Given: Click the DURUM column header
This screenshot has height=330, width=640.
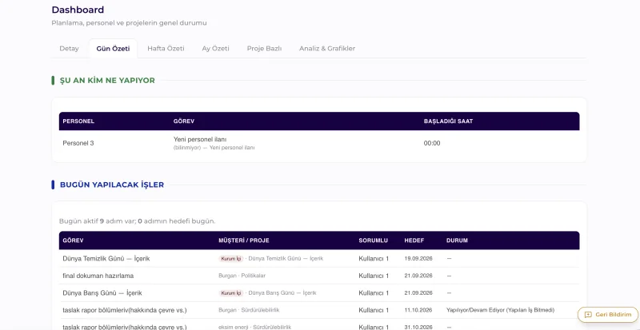Looking at the screenshot, I should (457, 241).
